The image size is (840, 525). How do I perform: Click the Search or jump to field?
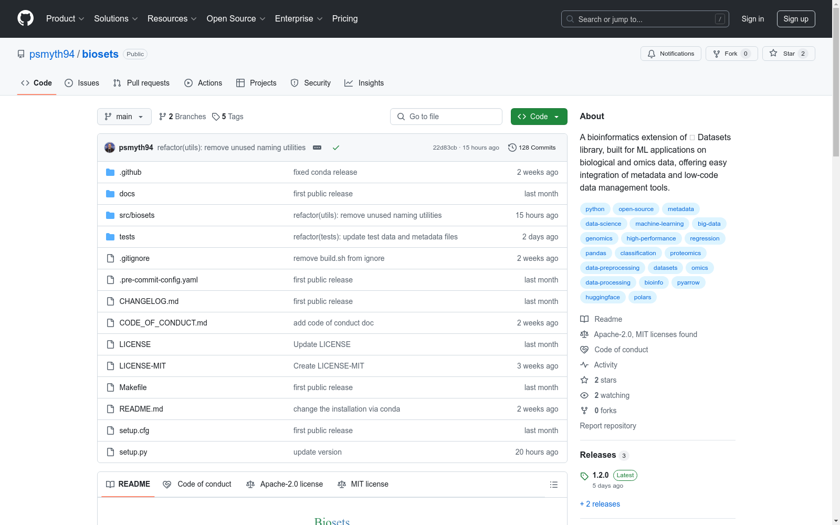click(645, 19)
